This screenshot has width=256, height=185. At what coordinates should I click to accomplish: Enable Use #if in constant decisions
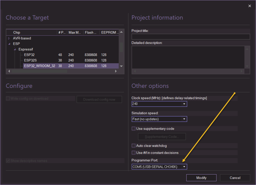tap(134, 153)
